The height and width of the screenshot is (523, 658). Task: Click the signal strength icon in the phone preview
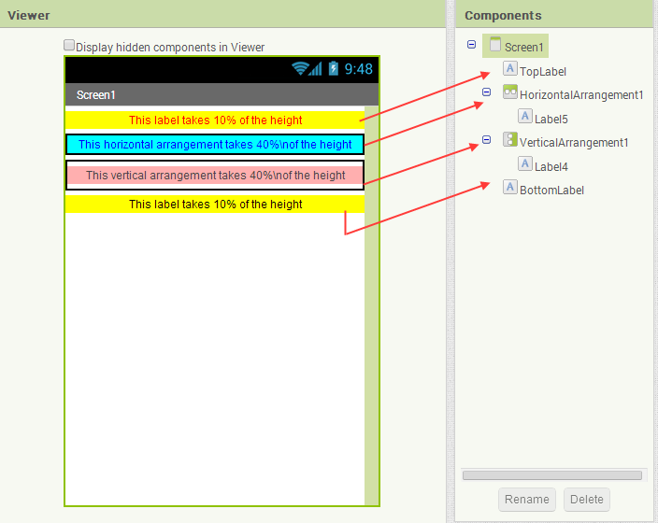pos(316,69)
